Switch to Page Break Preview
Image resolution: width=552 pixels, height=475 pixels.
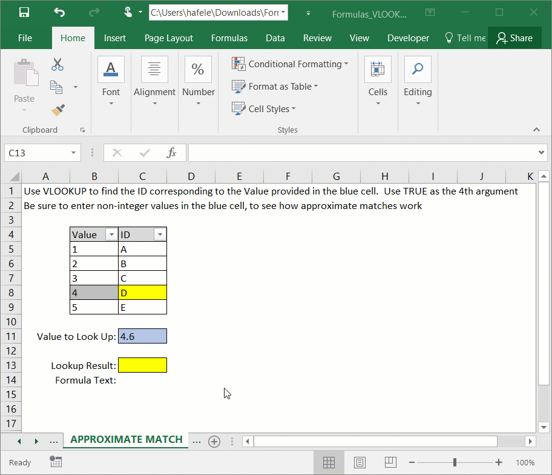click(390, 462)
